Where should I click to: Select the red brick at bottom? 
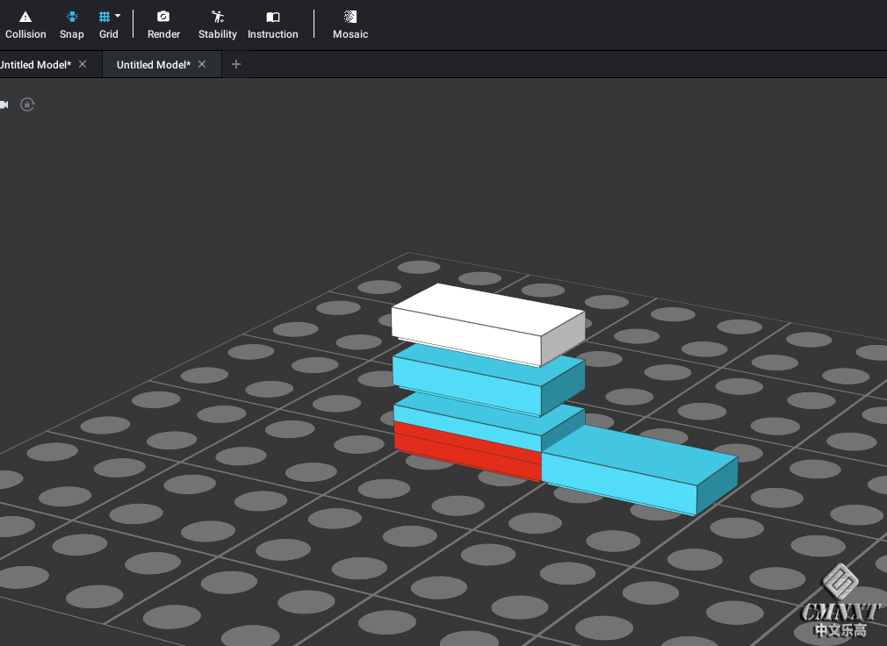(x=467, y=451)
